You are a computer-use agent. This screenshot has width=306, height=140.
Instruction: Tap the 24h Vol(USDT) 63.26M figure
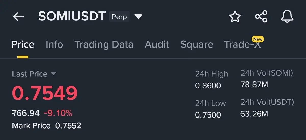[x=254, y=114]
